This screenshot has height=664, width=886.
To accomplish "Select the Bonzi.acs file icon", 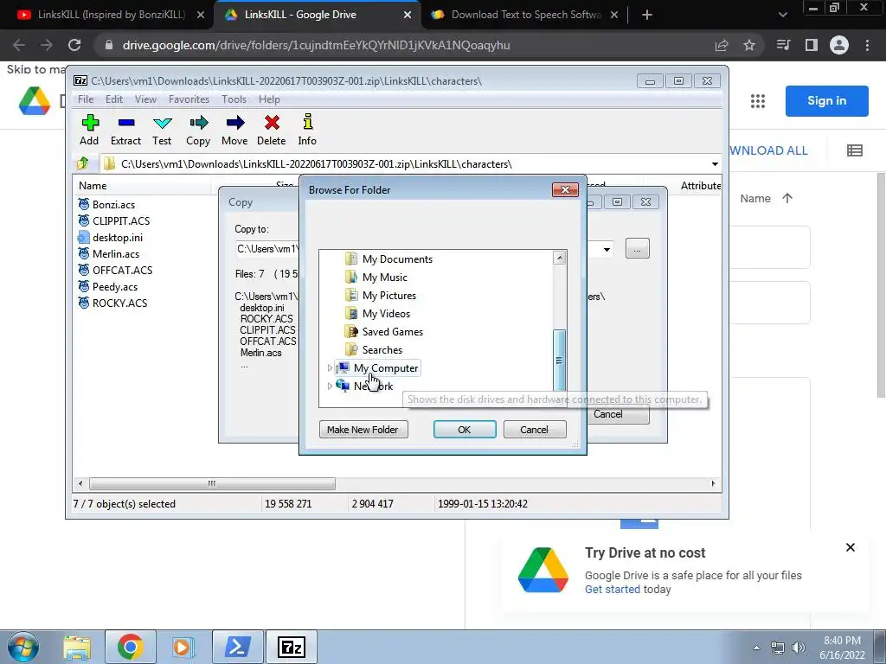I will pos(84,204).
